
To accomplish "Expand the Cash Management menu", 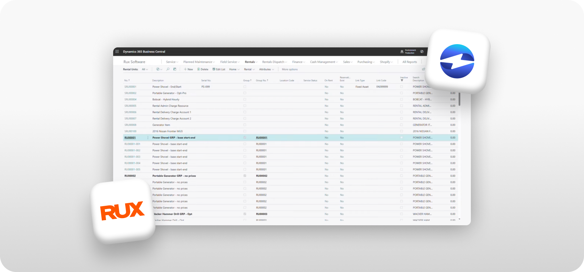I will click(324, 62).
